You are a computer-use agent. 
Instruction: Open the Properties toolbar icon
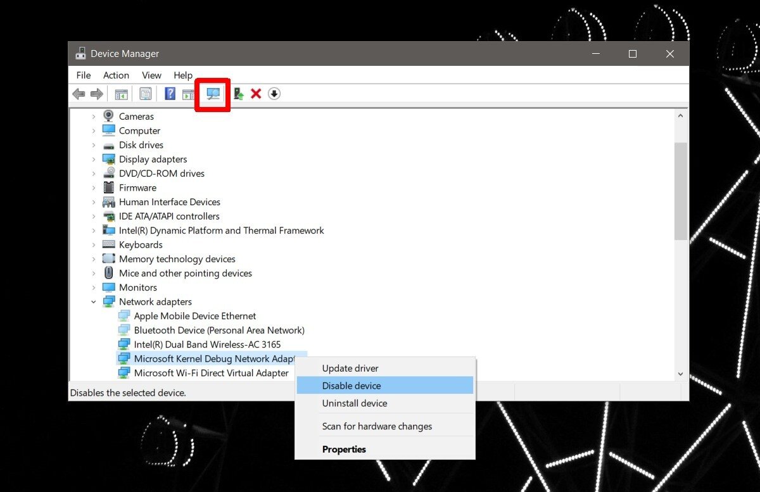(x=146, y=94)
